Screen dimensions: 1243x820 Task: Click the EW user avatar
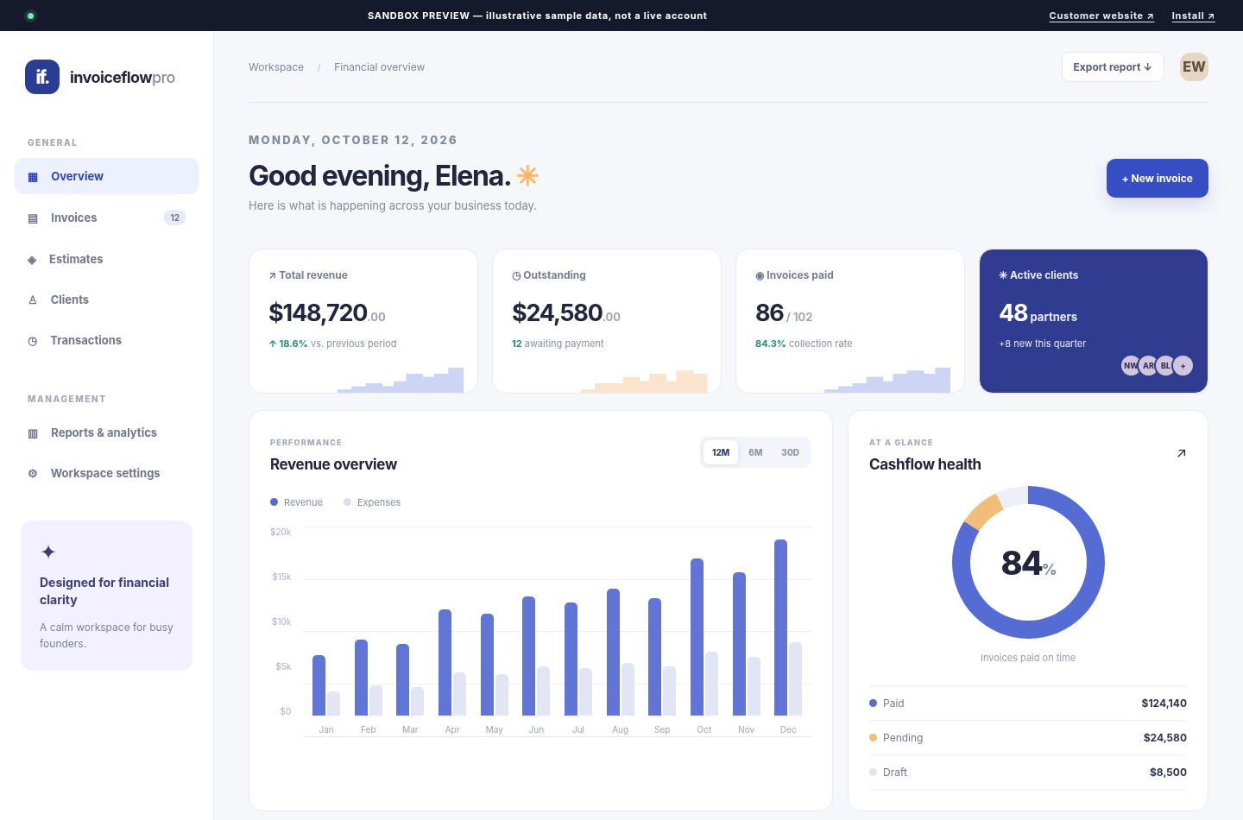tap(1194, 66)
